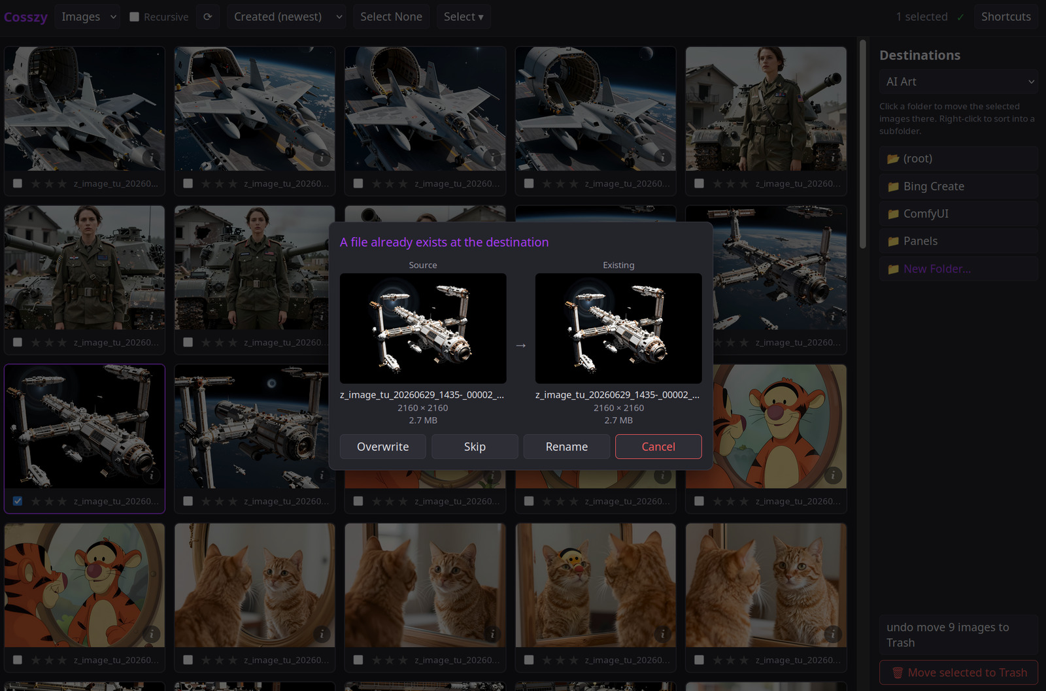Click the 'Destinations' panel heading
This screenshot has width=1046, height=691.
click(x=920, y=56)
